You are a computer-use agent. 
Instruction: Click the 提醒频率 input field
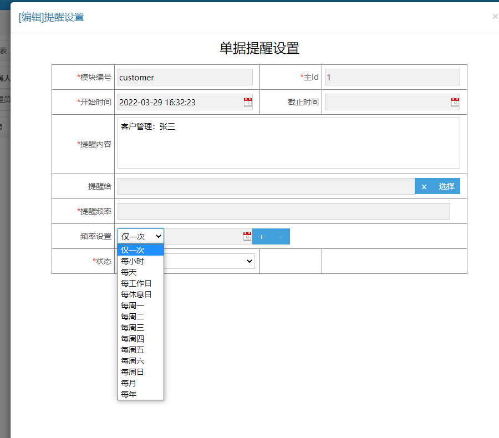pyautogui.click(x=283, y=211)
